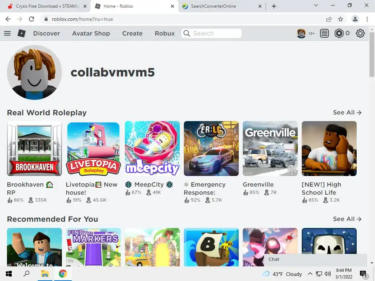Screen dimensions: 375x281
Task: Click the search magnifier icon
Action: [x=187, y=33]
